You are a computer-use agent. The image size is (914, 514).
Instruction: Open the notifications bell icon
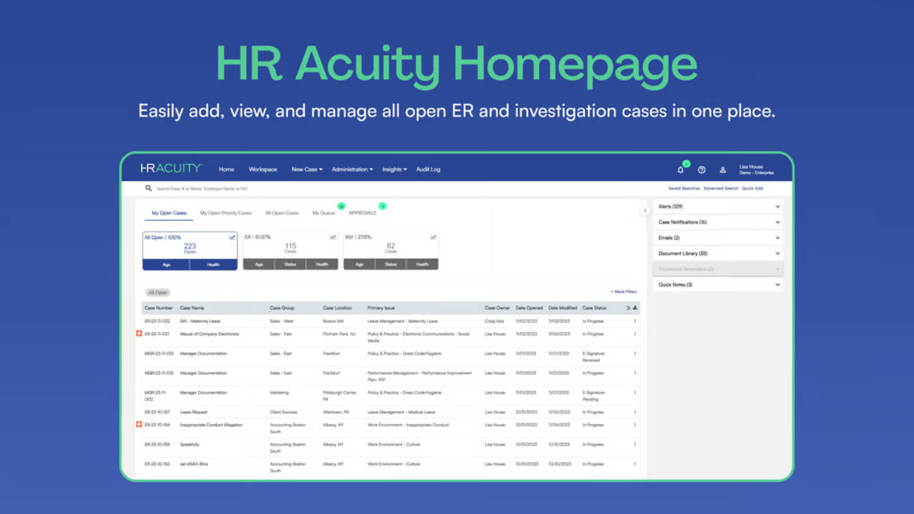point(681,170)
